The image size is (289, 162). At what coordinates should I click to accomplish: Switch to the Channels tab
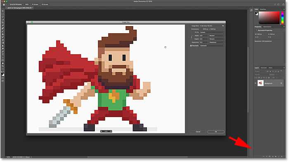[x=263, y=68]
